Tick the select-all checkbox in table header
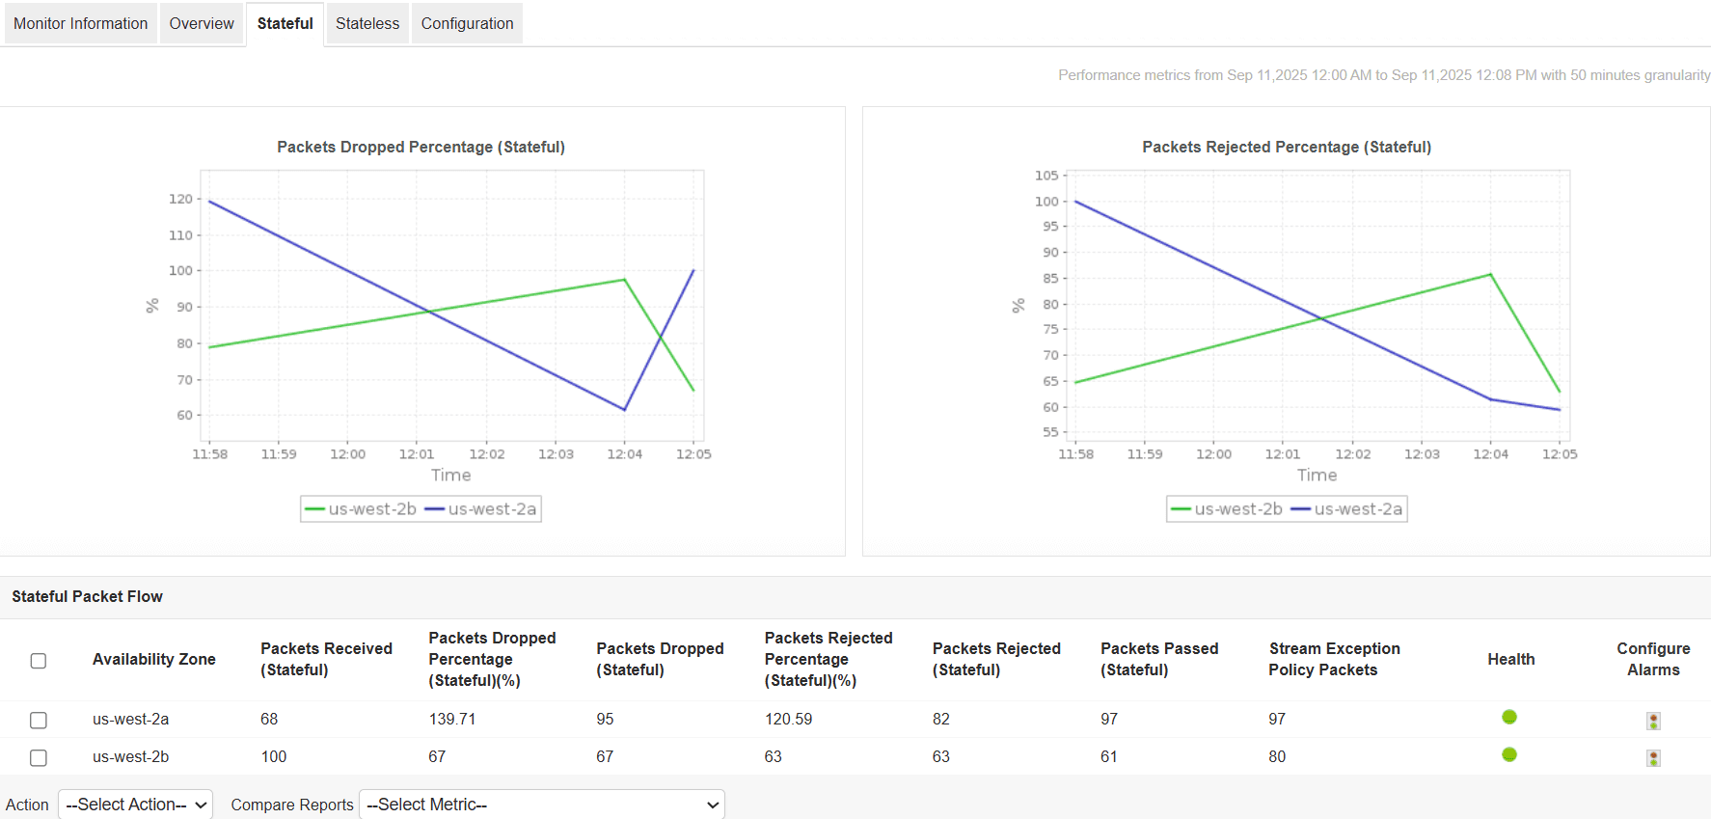Screen dimensions: 1711x819 pyautogui.click(x=39, y=661)
